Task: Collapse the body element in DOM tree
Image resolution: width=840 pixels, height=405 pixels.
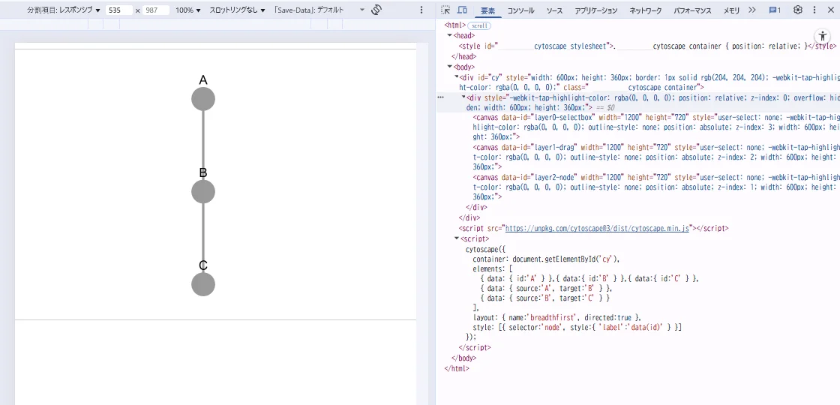Action: tap(449, 67)
